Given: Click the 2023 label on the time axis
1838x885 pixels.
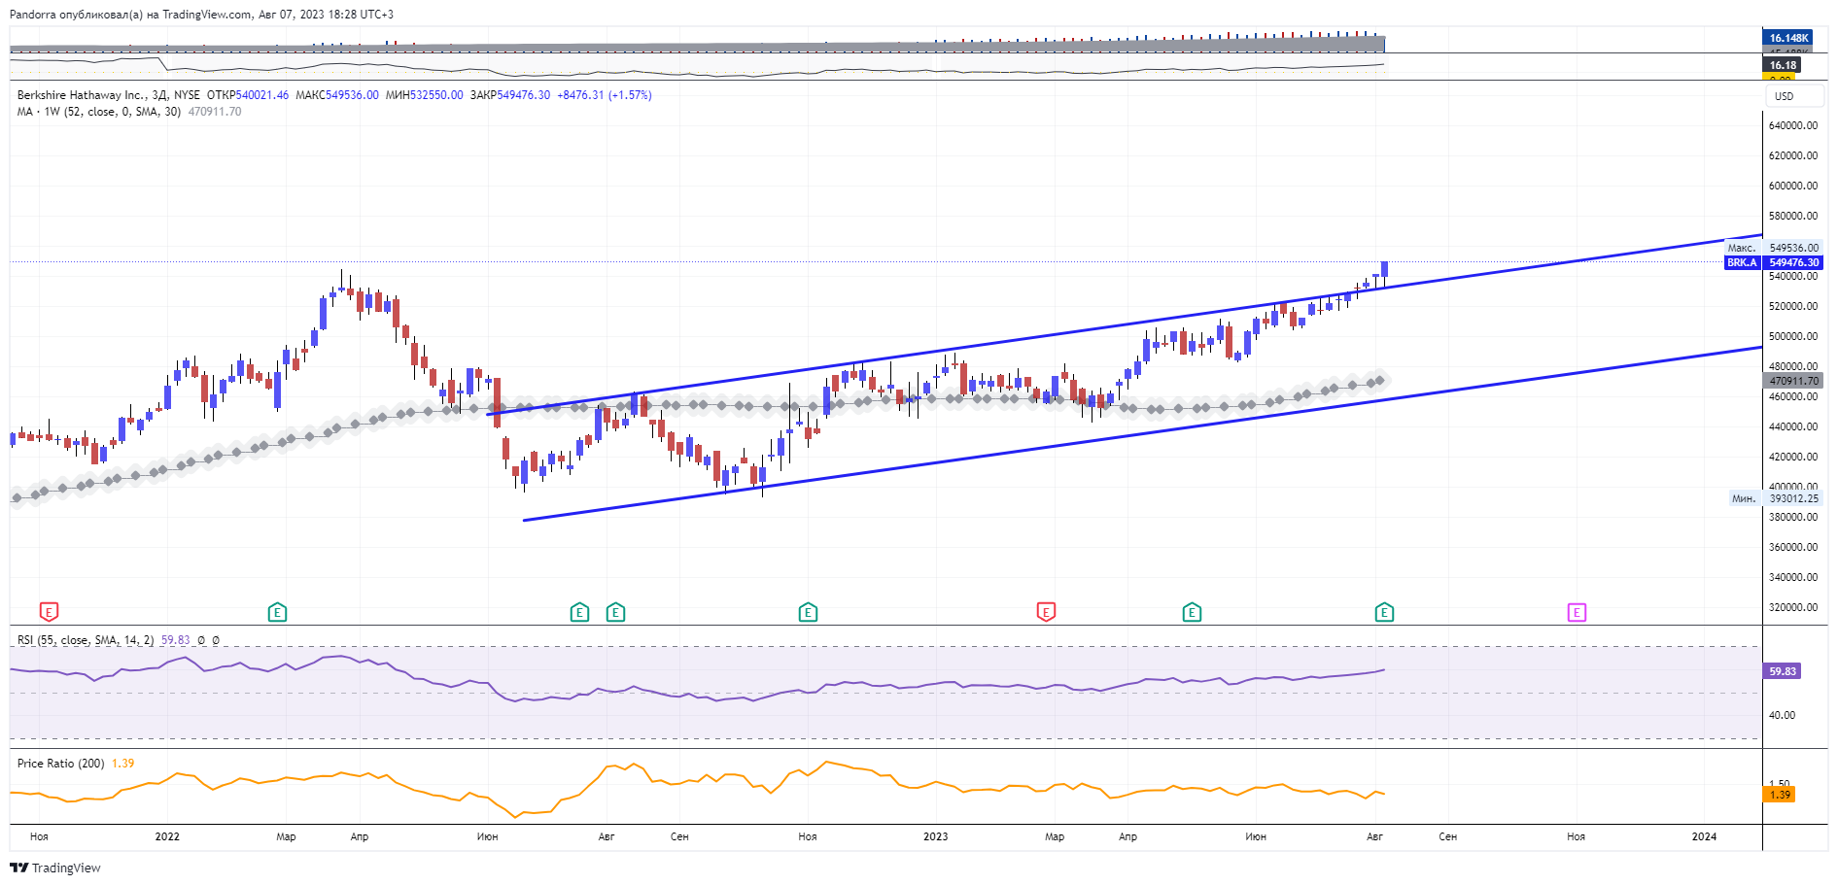Looking at the screenshot, I should [x=935, y=836].
